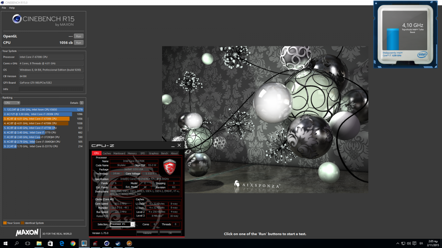
Task: Open the File menu in Cinebench
Action: pos(4,8)
